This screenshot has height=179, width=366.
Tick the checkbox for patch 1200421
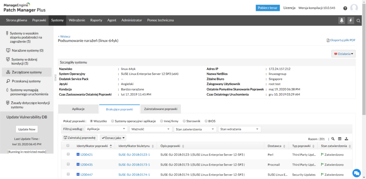coord(68,154)
